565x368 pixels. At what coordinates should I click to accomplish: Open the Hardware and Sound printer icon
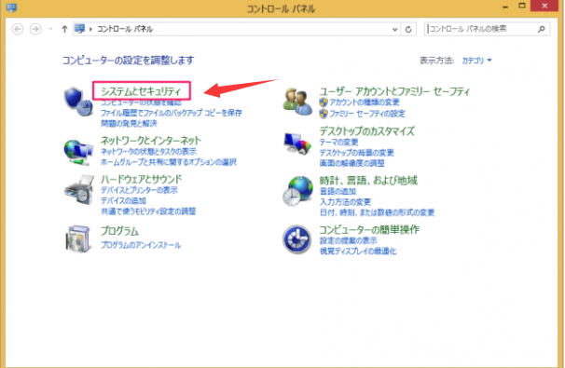[x=79, y=190]
